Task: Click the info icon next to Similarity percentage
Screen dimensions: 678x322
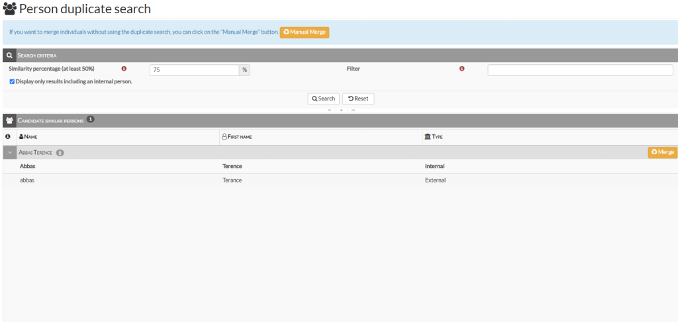Action: (123, 69)
